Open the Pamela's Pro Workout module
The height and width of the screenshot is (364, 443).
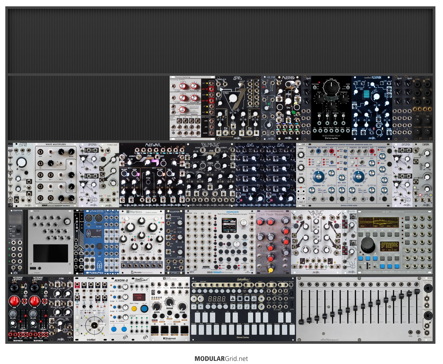(139, 309)
